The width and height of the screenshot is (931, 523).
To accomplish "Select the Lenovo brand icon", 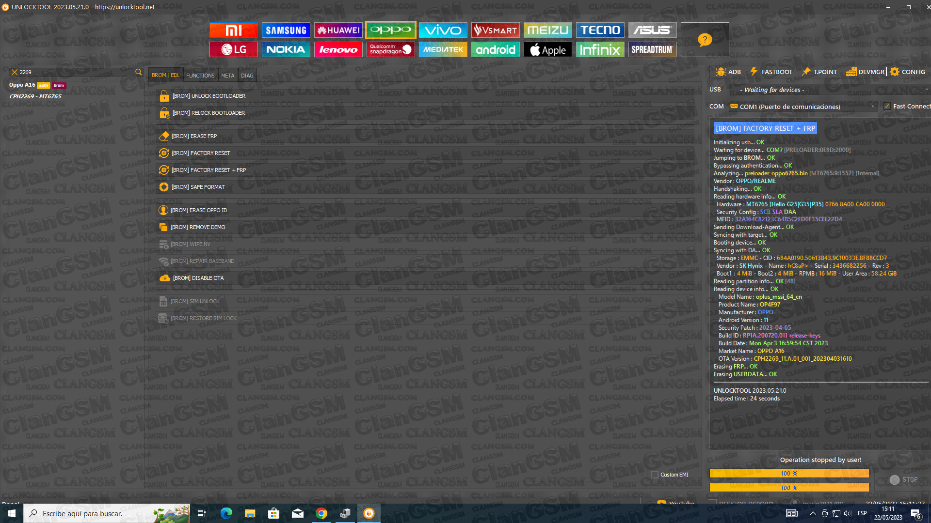I will [x=338, y=49].
